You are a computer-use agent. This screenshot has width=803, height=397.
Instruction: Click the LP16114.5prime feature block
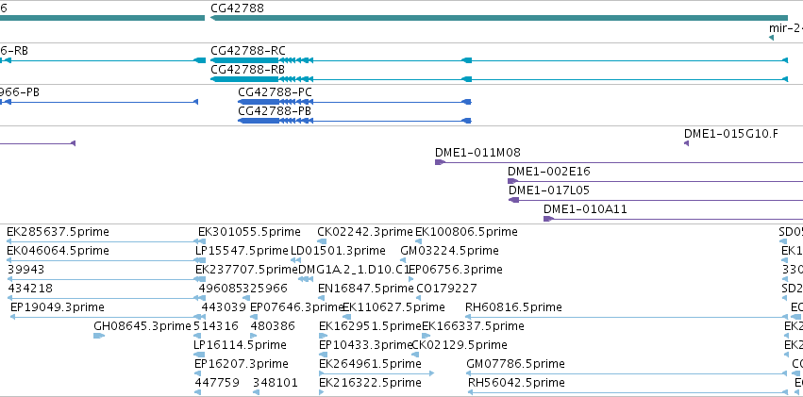tap(199, 355)
